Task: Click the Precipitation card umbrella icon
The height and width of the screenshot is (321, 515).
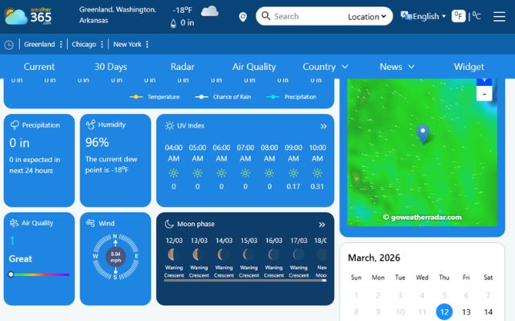Action: click(14, 125)
